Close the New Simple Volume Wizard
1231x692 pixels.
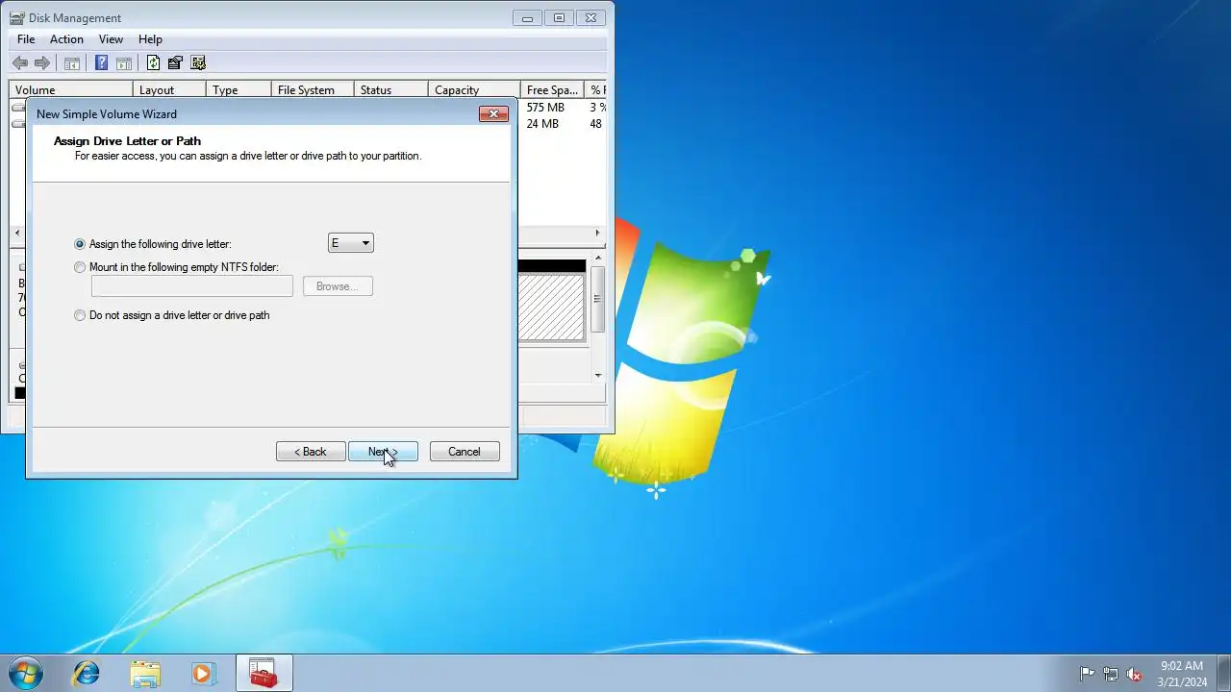493,114
